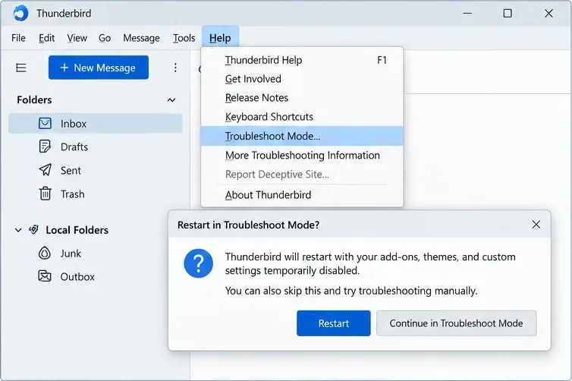Select the Inbox folder
572x381 pixels.
pos(96,124)
